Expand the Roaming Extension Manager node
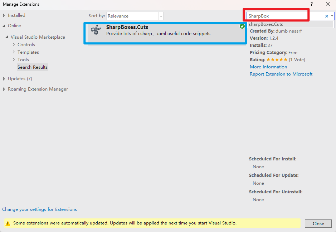This screenshot has height=232, width=336. point(4,89)
